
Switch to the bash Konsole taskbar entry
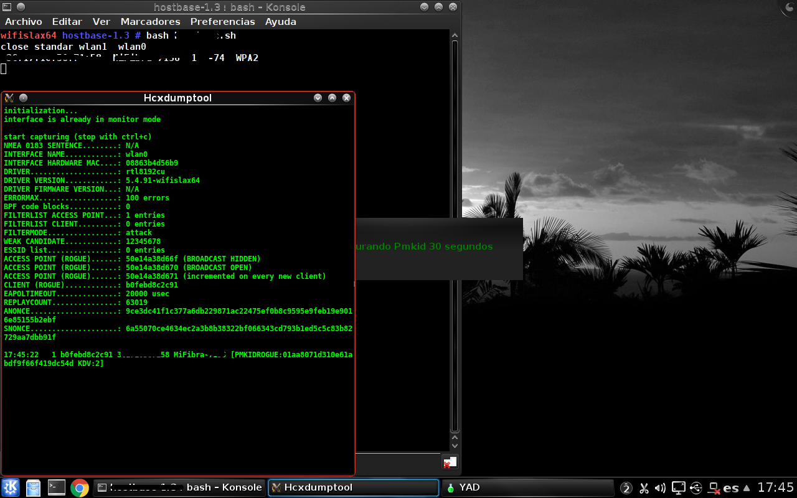(x=179, y=487)
